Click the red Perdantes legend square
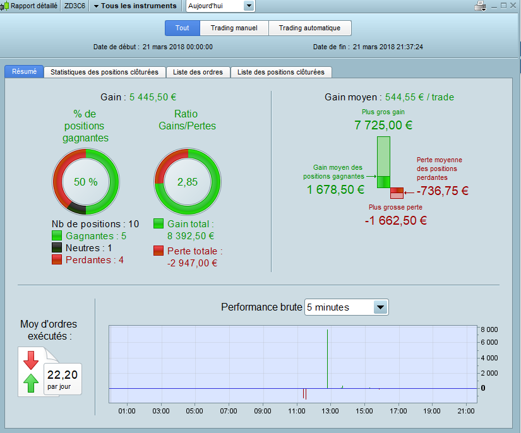The height and width of the screenshot is (433, 521). point(57,259)
